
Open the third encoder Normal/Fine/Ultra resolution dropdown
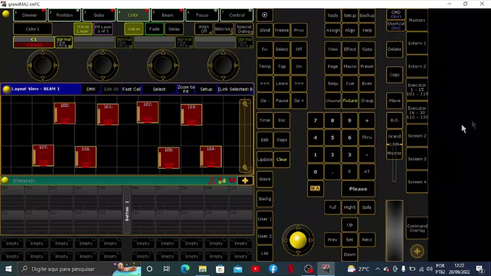point(184,42)
